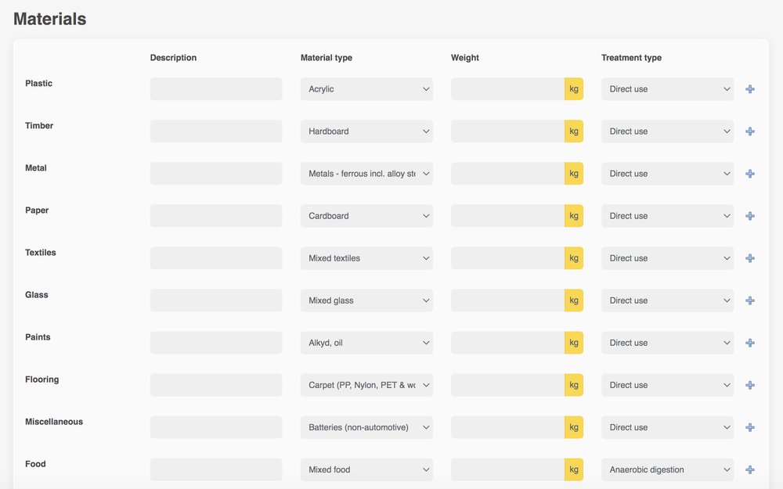783x489 pixels.
Task: Focus the Timber description field
Action: 216,131
